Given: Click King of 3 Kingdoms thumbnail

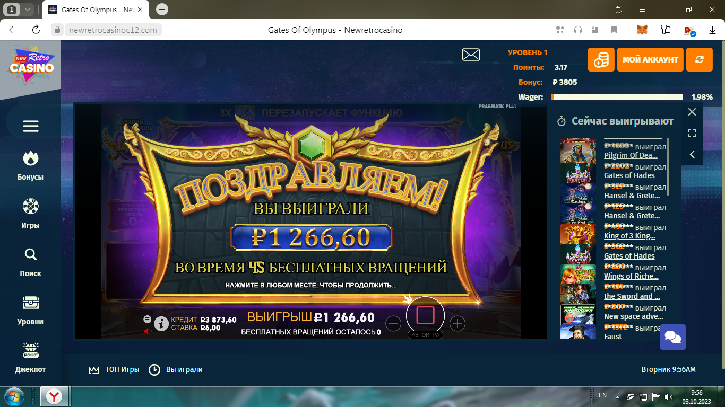Looking at the screenshot, I should point(578,233).
